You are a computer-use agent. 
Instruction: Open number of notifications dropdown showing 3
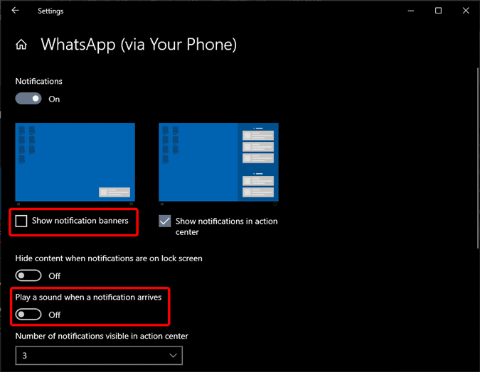(99, 356)
